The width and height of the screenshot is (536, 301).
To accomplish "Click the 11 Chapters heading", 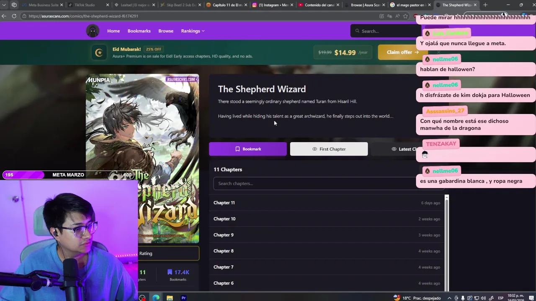I will pyautogui.click(x=228, y=169).
